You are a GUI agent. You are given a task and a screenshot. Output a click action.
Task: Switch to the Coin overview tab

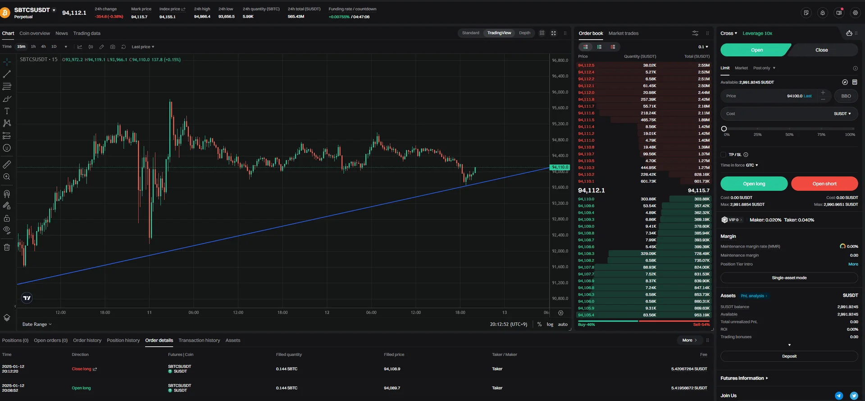[x=35, y=33]
